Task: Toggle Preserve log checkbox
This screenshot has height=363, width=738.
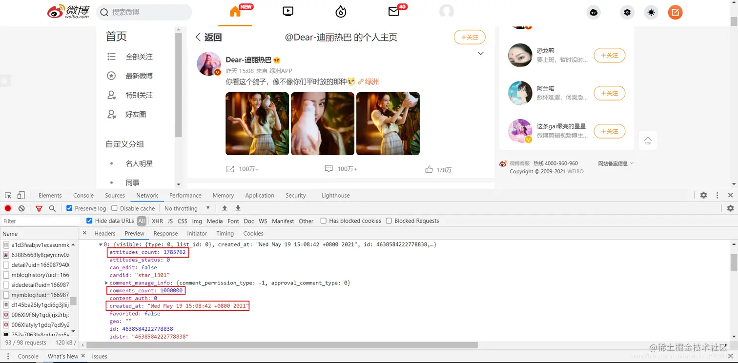Action: 69,208
